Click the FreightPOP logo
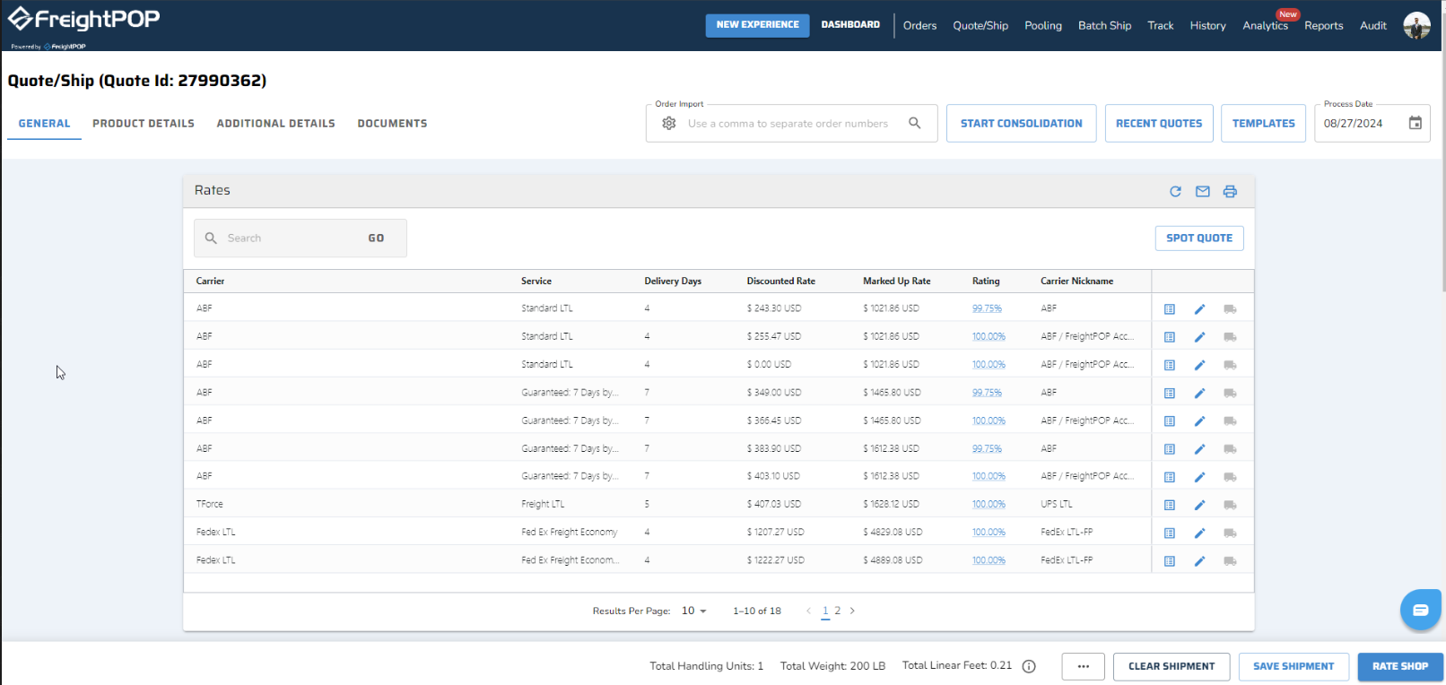The height and width of the screenshot is (685, 1446). point(84,20)
